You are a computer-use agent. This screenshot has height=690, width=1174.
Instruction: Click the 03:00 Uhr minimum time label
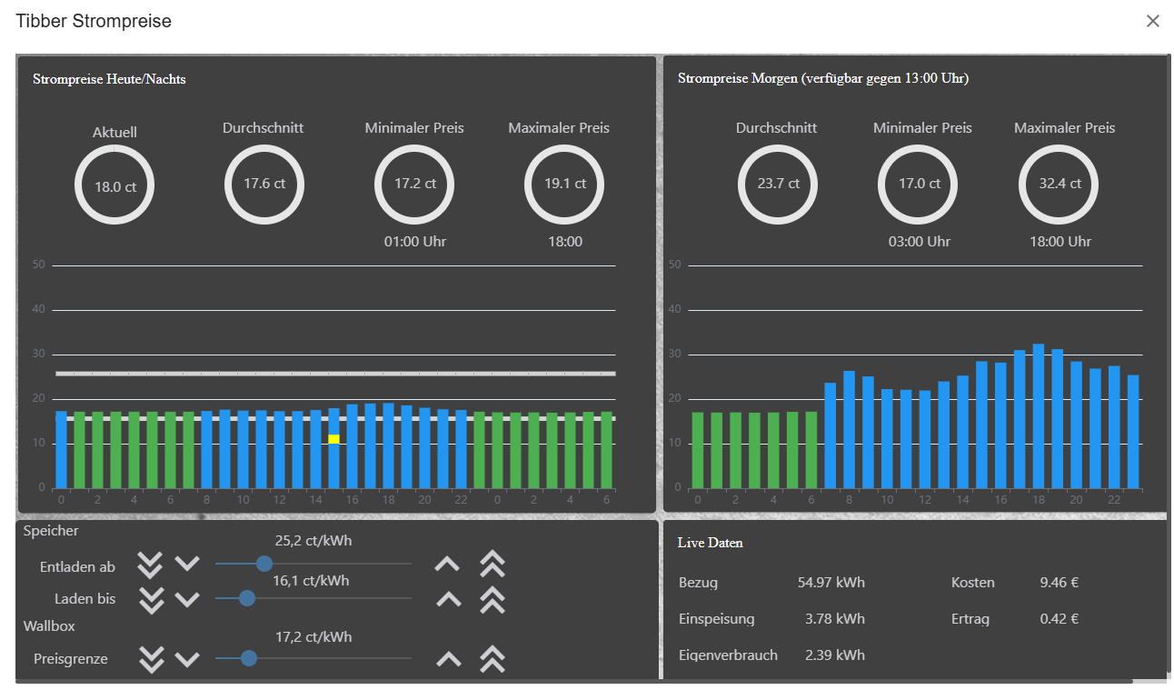point(920,242)
